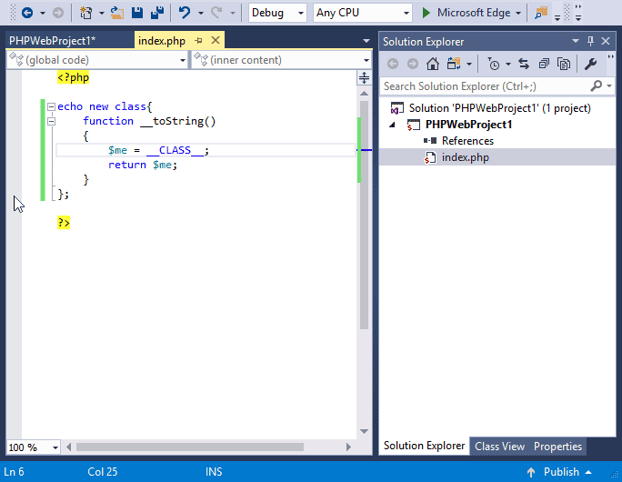Image resolution: width=622 pixels, height=482 pixels.
Task: Pin the index.php tab
Action: pyautogui.click(x=199, y=40)
